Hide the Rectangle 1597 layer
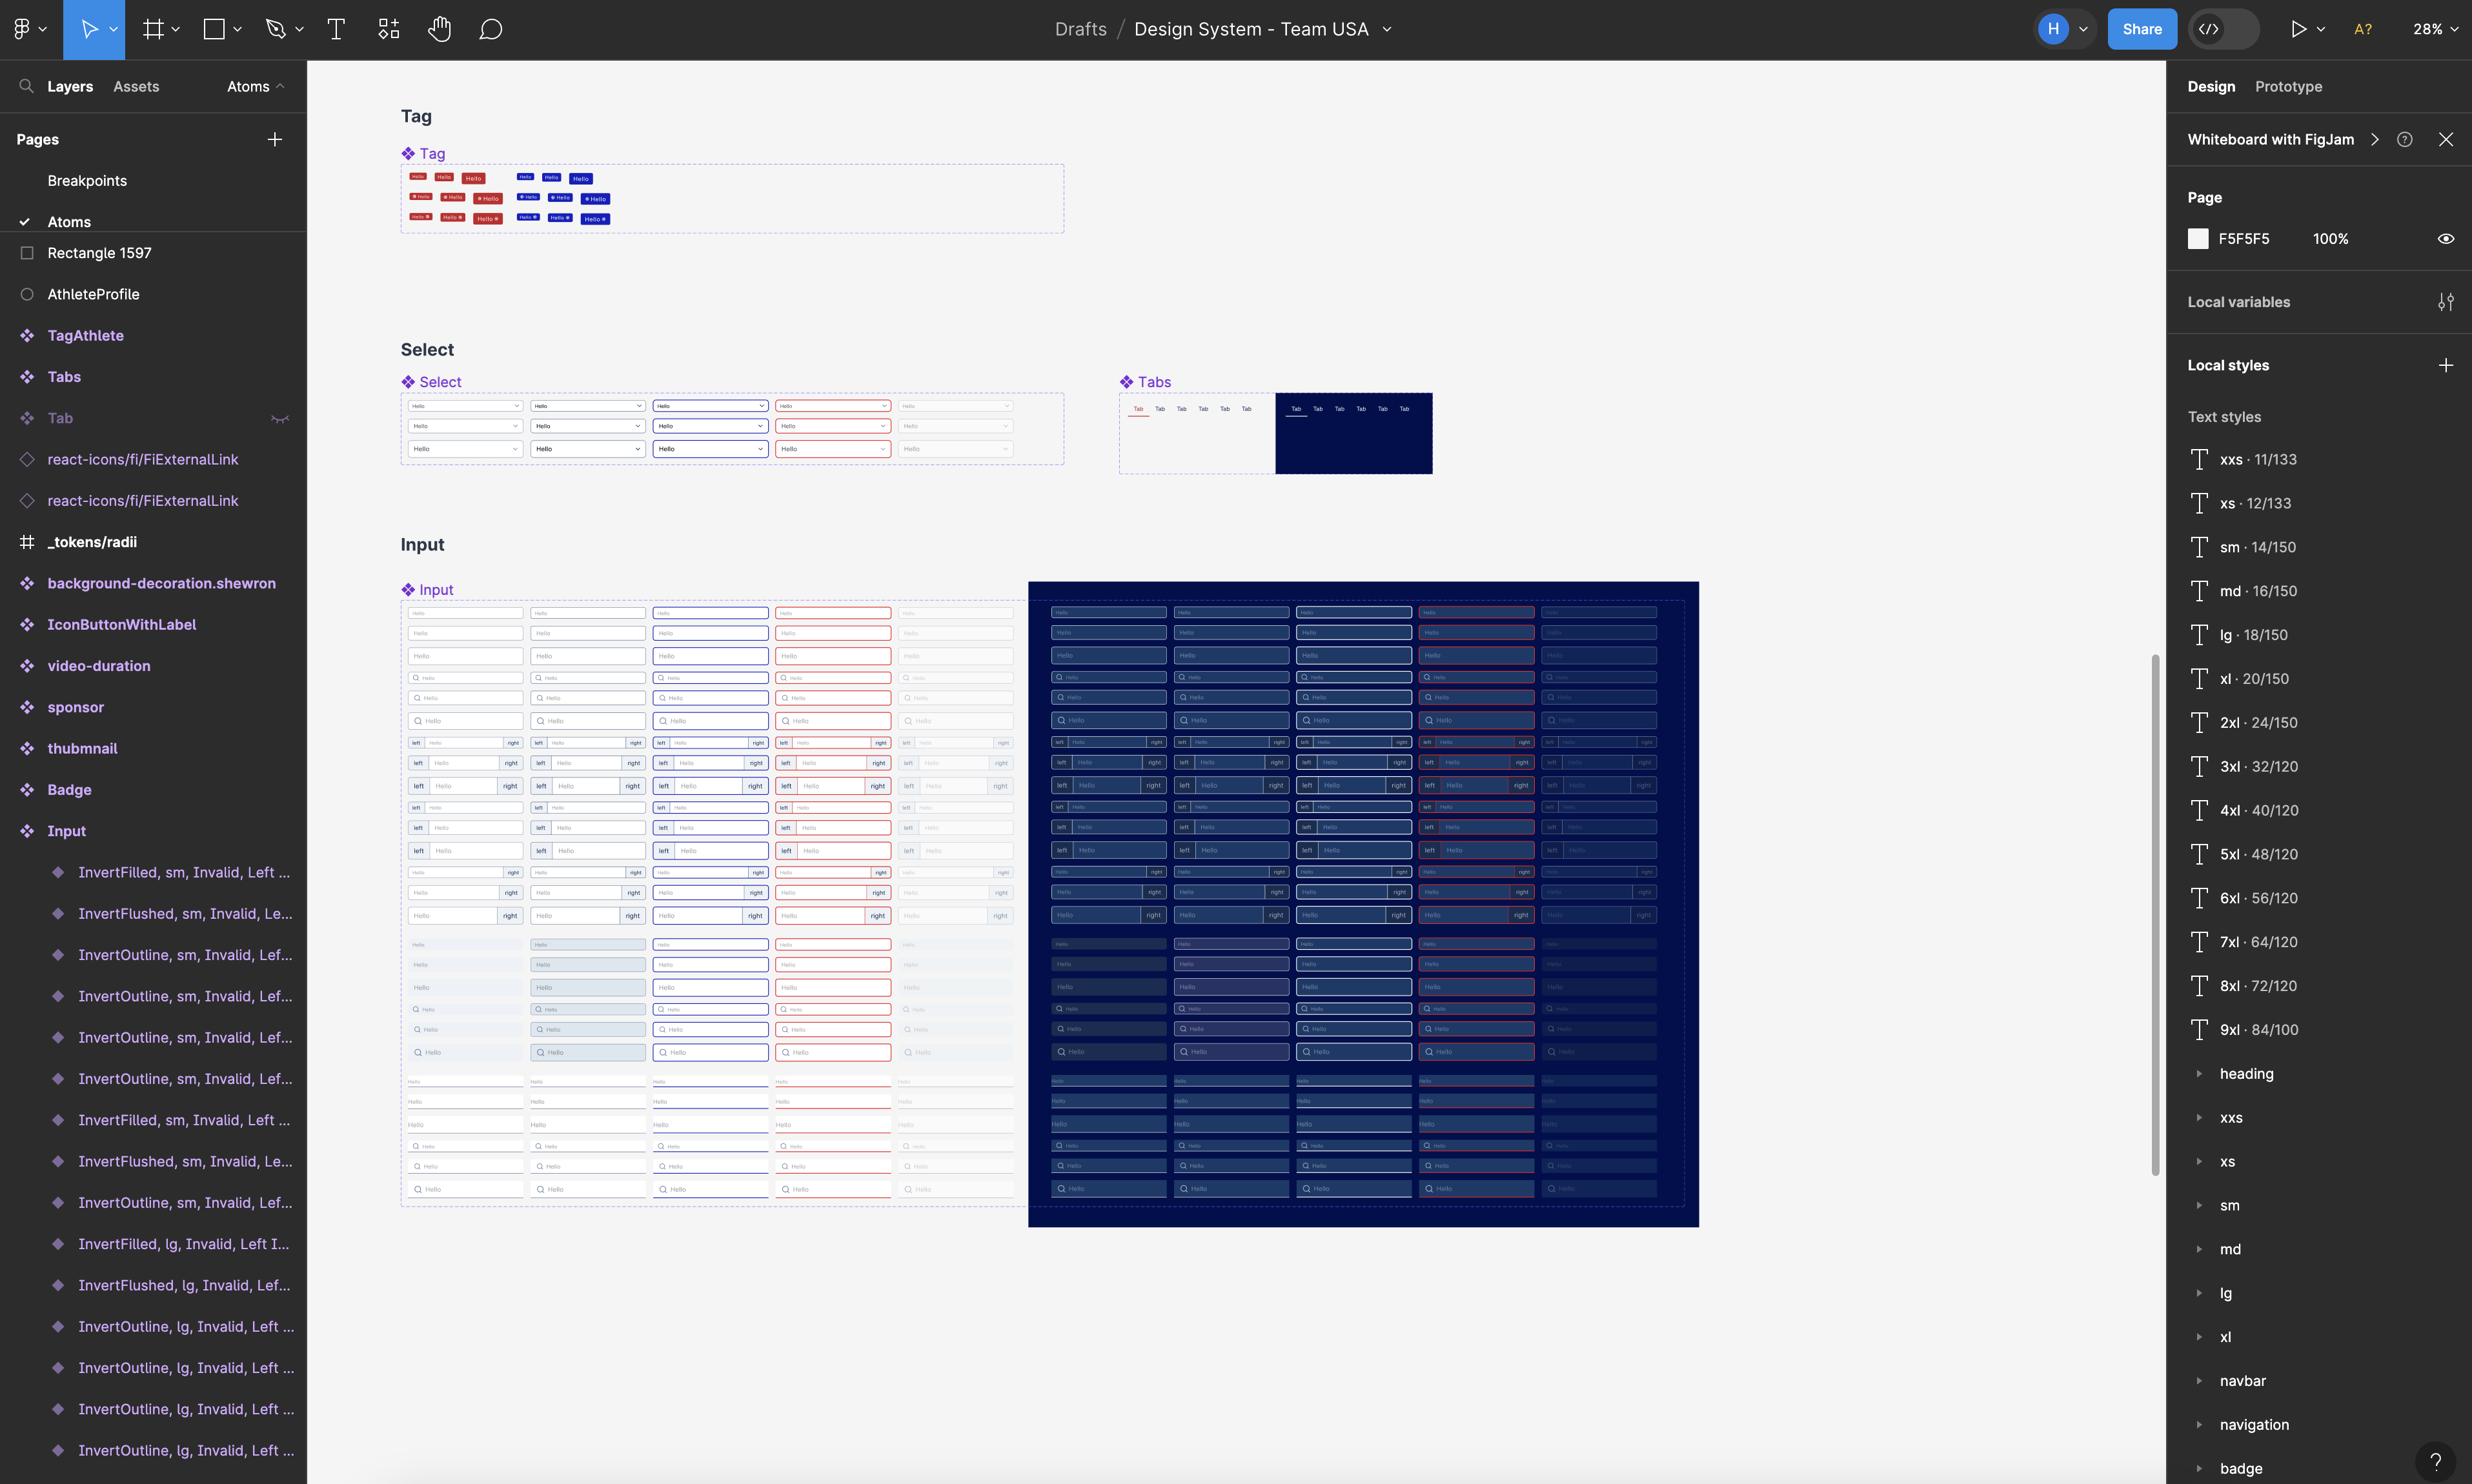Viewport: 2472px width, 1484px height. (x=283, y=252)
